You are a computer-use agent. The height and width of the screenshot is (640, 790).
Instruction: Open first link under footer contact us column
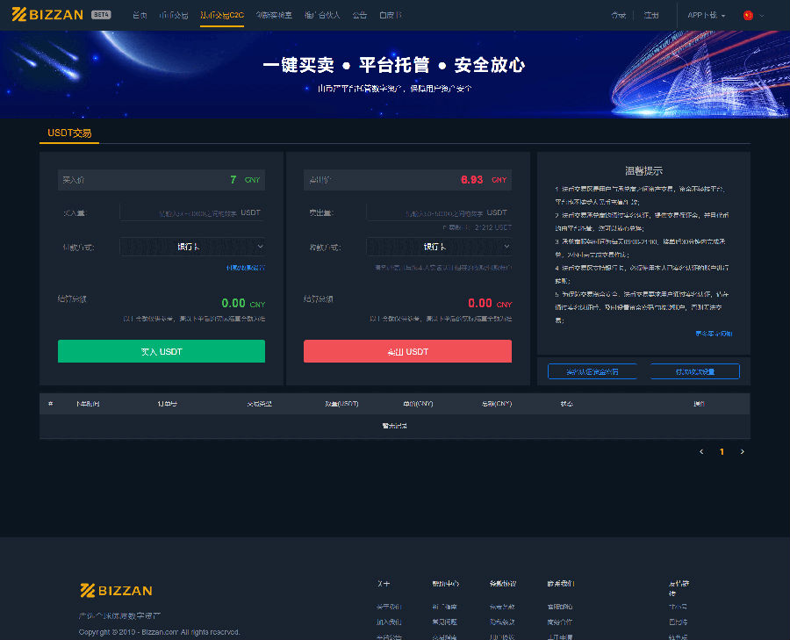click(x=560, y=607)
